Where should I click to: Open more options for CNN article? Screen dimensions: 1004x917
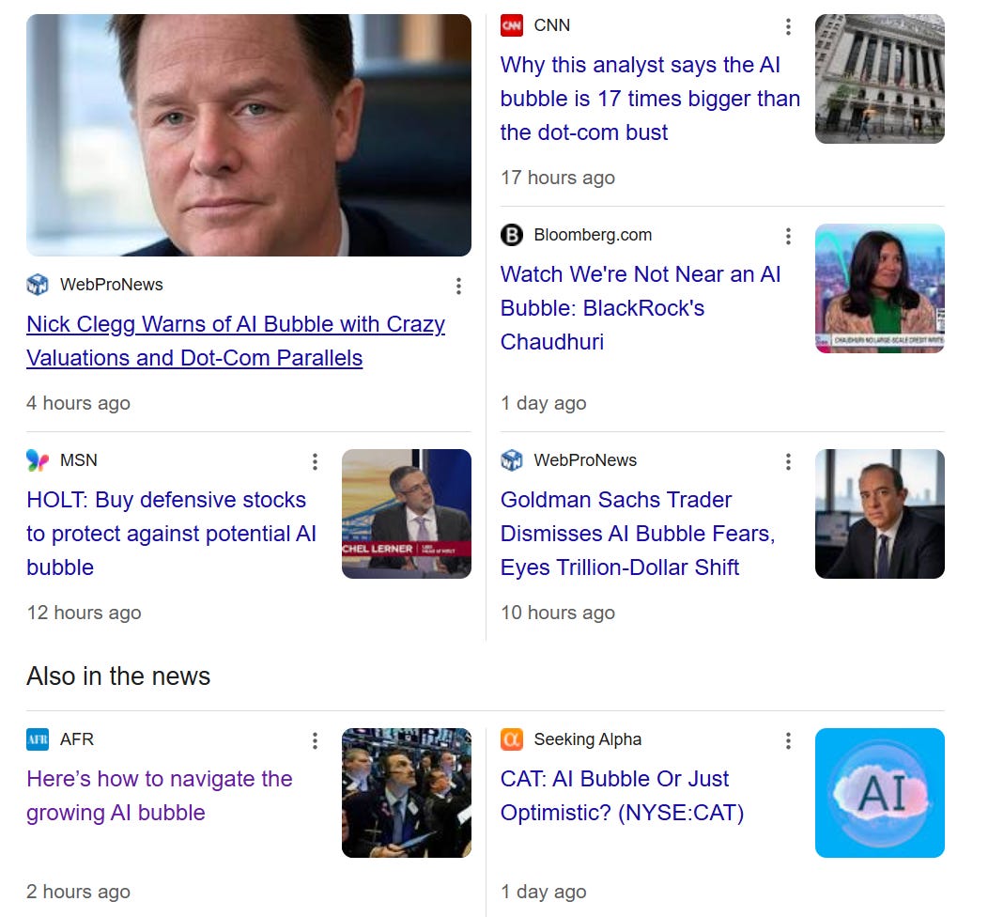click(788, 26)
